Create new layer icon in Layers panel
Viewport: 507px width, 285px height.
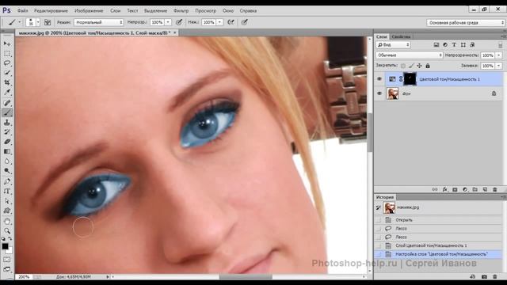point(485,190)
